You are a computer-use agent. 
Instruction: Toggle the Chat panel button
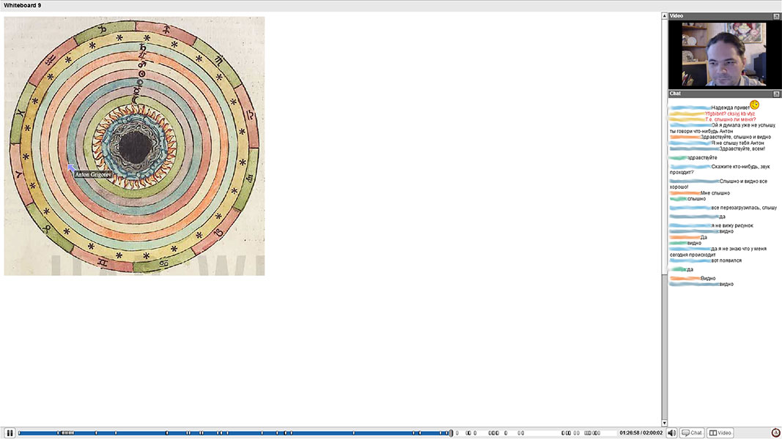tap(692, 433)
